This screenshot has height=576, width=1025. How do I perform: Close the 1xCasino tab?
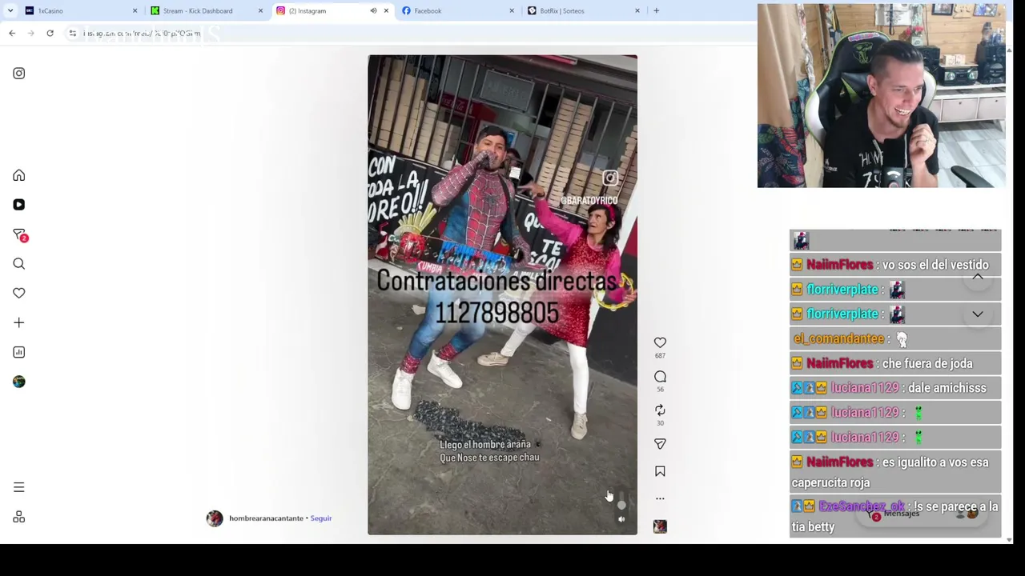pos(135,11)
